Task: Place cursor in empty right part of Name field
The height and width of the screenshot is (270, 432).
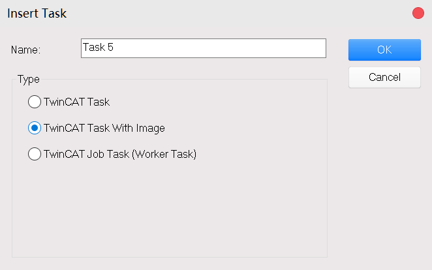Action: coord(261,48)
